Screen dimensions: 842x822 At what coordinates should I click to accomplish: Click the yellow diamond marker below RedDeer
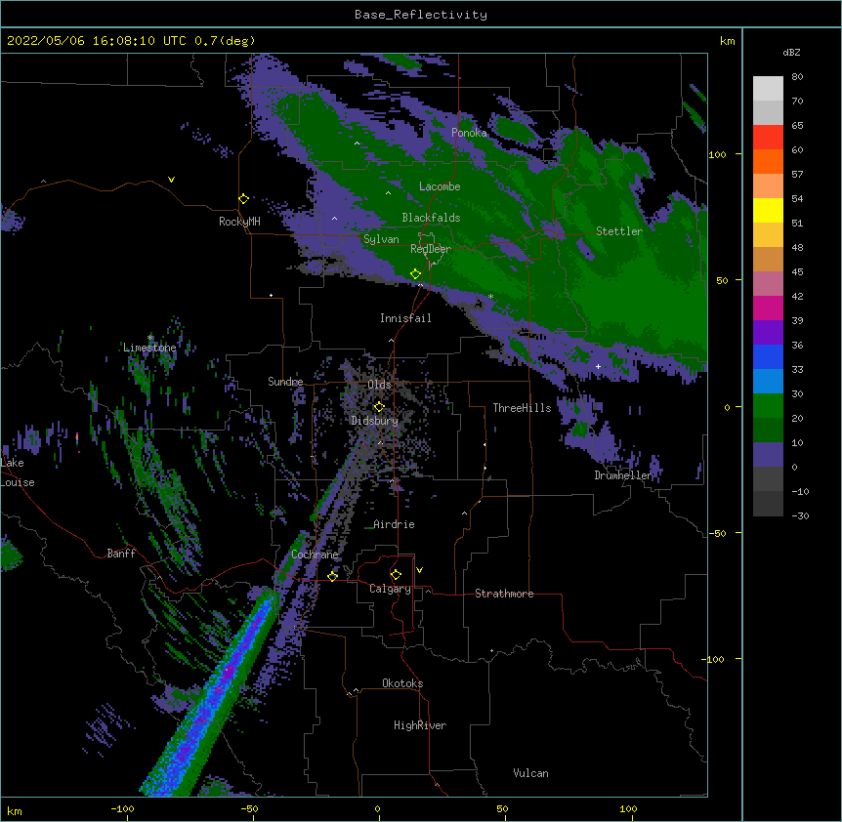click(x=416, y=274)
